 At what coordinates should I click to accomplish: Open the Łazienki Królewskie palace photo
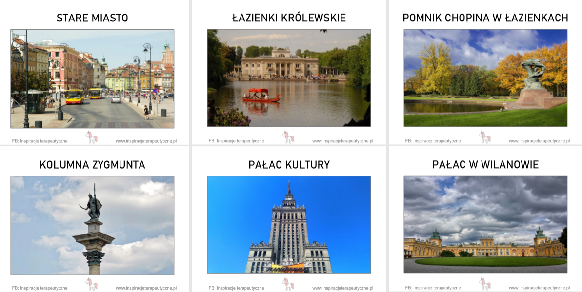289,78
